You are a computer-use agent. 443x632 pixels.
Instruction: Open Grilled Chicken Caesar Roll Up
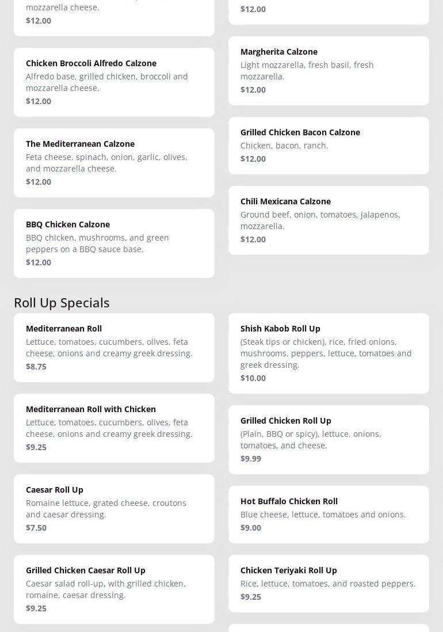click(114, 589)
